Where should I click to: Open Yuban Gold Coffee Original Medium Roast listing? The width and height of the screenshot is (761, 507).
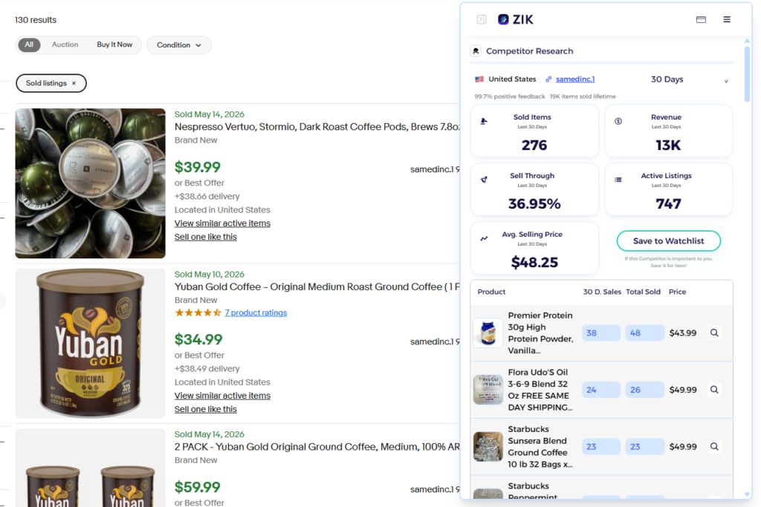tap(317, 287)
